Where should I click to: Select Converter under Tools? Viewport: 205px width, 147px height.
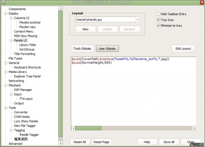pyautogui.click(x=21, y=112)
